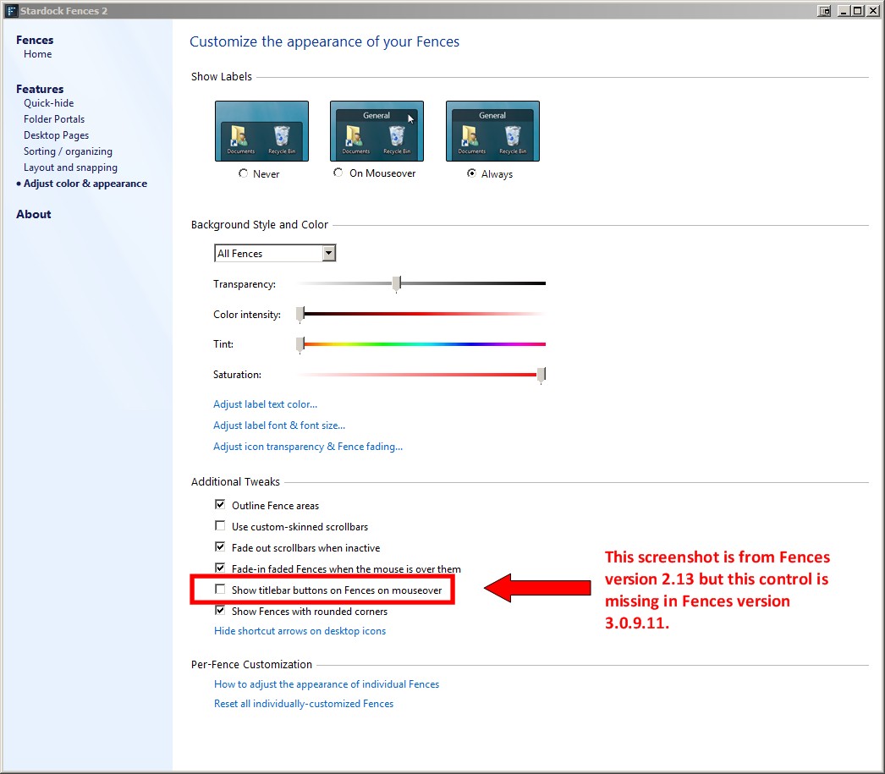Maximize the Stardock Fences window
Screen dimensions: 885x774
click(857, 11)
